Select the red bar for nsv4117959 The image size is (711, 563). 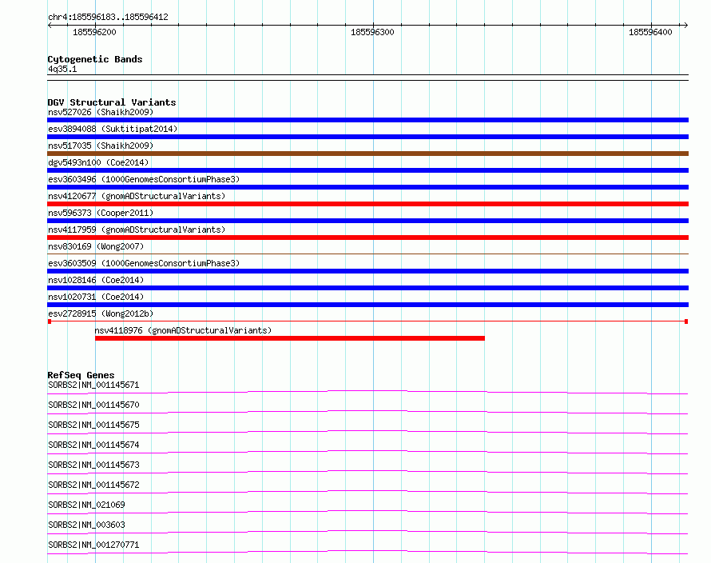(x=367, y=238)
